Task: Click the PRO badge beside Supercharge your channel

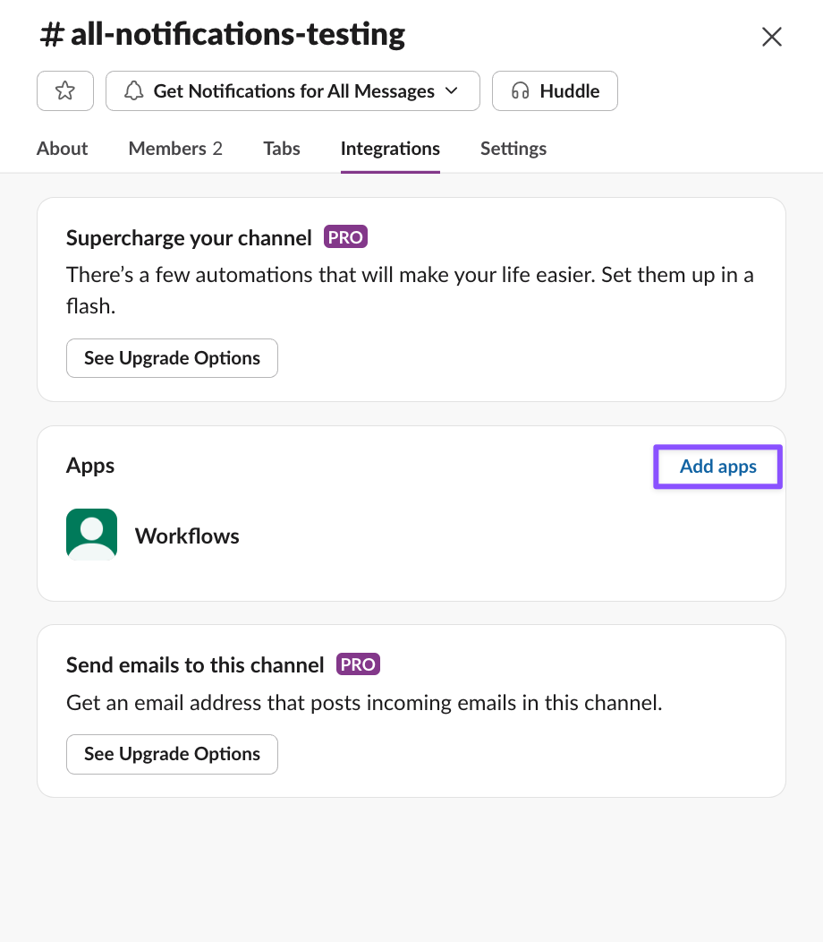Action: point(345,237)
